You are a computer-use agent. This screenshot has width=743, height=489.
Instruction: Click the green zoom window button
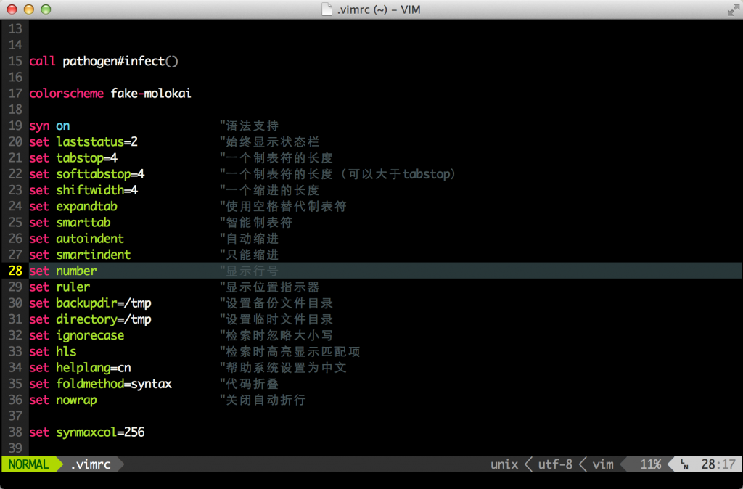[x=46, y=9]
